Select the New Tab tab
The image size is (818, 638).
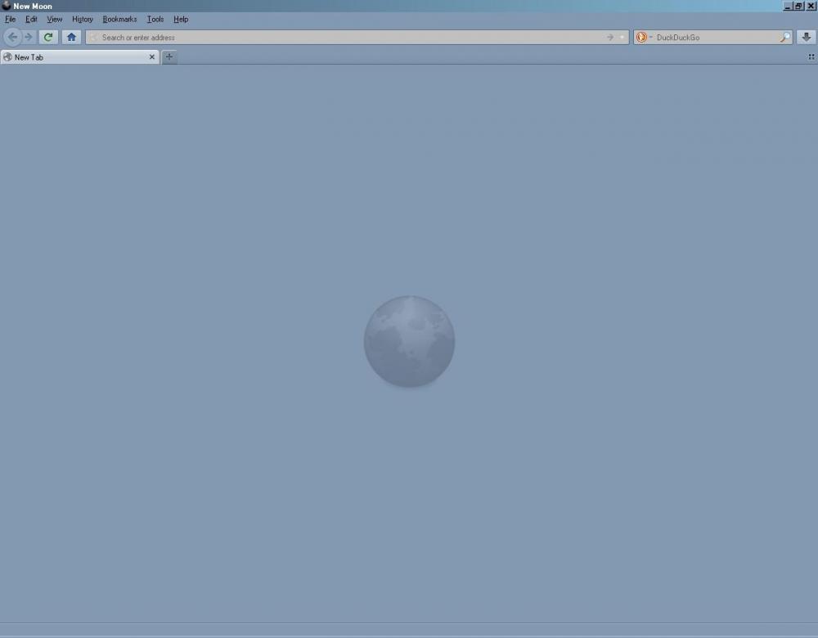click(80, 57)
